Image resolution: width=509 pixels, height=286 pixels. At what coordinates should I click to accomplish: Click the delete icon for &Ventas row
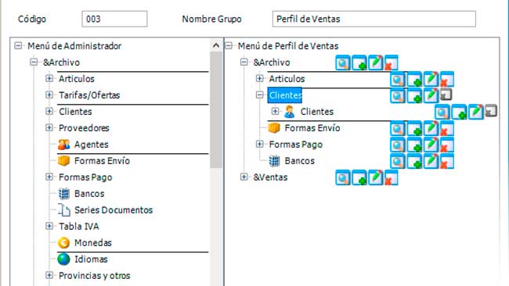(x=391, y=177)
